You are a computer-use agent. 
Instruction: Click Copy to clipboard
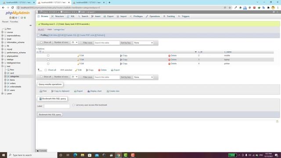point(60,91)
